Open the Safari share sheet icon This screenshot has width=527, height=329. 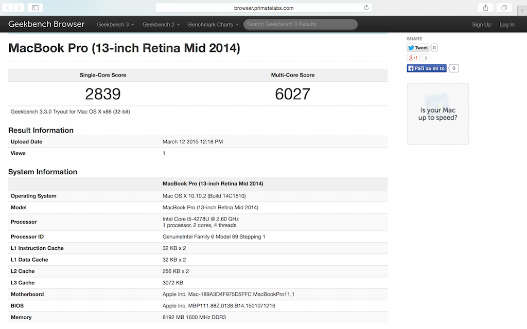[485, 8]
